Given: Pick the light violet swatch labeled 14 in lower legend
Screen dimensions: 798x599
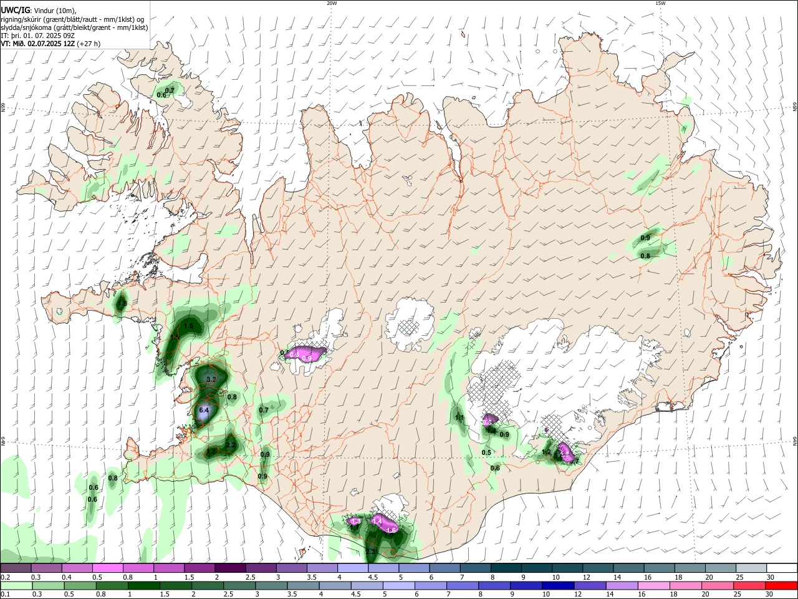Looking at the screenshot, I should (x=622, y=585).
